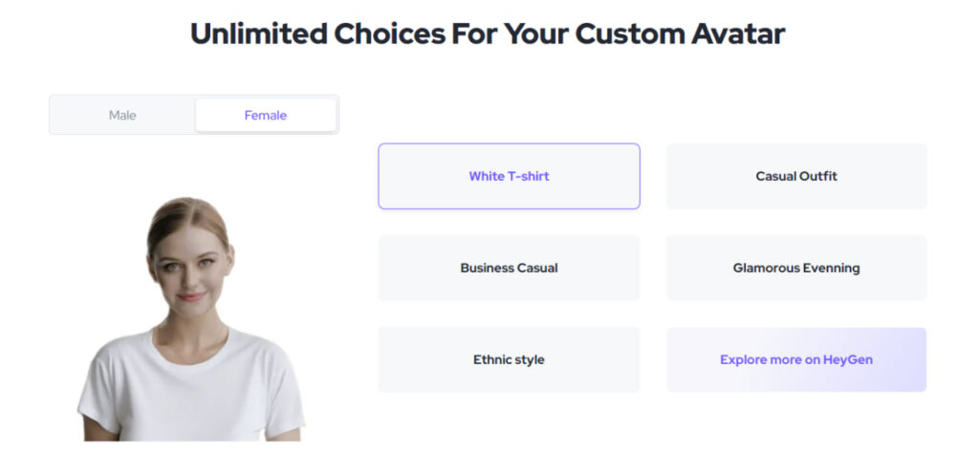Click the Unlimited Choices heading text
The image size is (979, 455).
(488, 33)
